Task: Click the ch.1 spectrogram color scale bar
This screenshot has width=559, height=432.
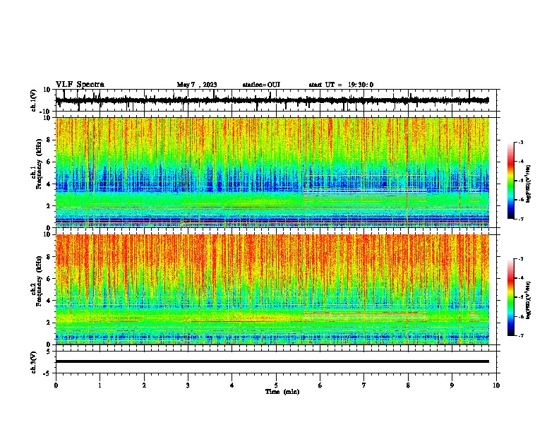Action: tap(510, 181)
